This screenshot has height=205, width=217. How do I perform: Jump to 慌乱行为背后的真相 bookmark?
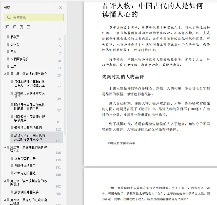tap(28, 128)
